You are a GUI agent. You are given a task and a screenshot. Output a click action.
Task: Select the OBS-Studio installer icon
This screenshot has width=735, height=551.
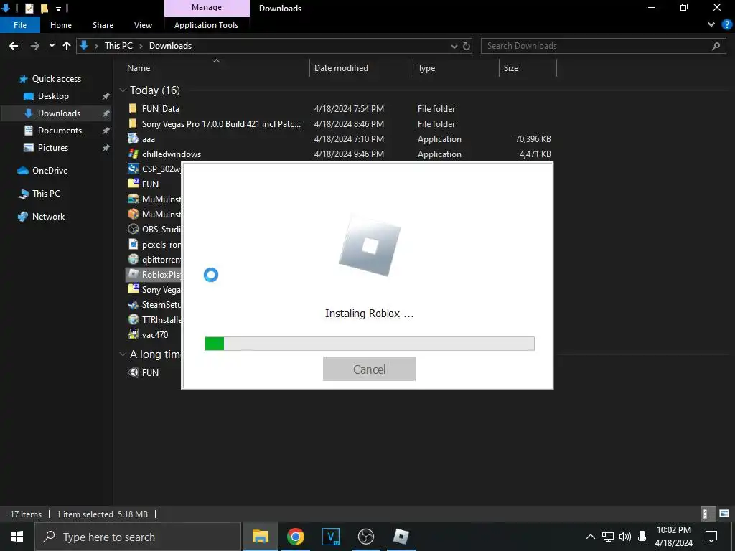[x=133, y=229]
